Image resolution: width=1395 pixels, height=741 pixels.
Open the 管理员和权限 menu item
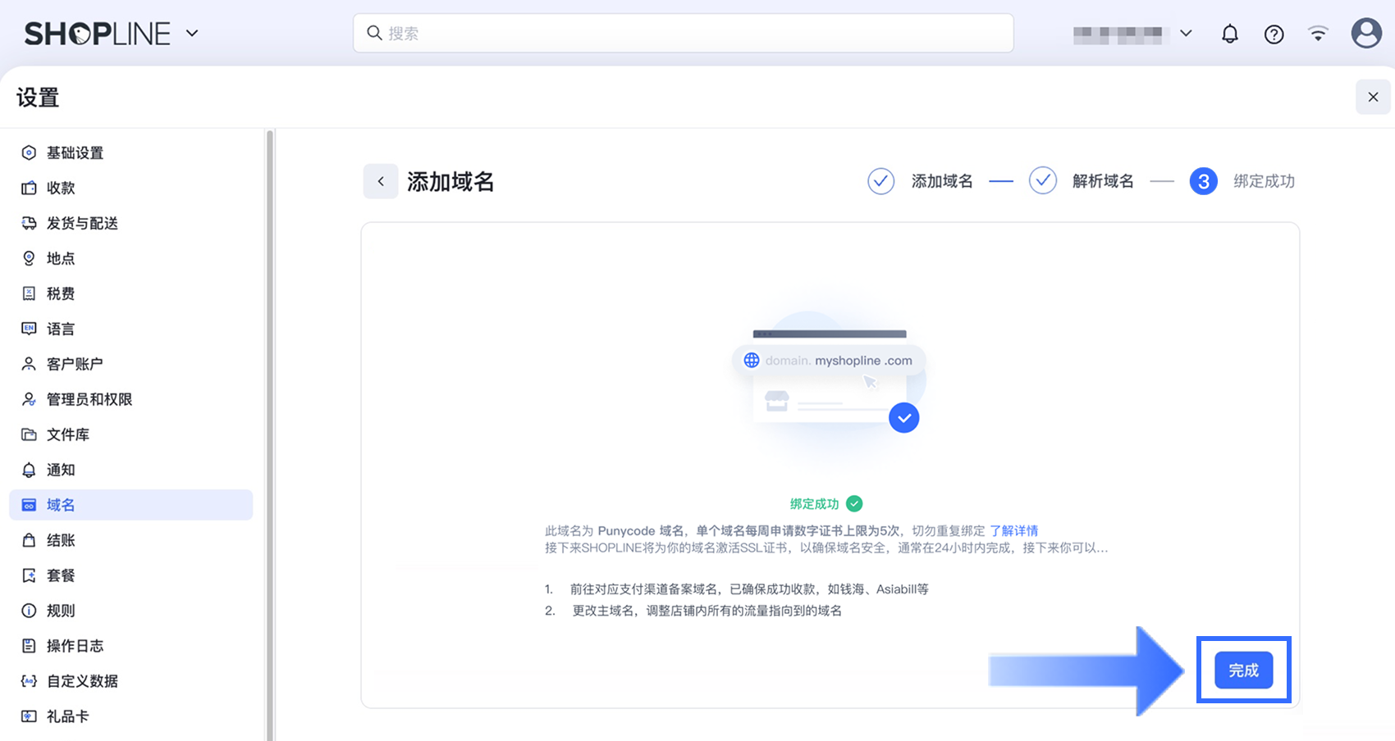(131, 399)
